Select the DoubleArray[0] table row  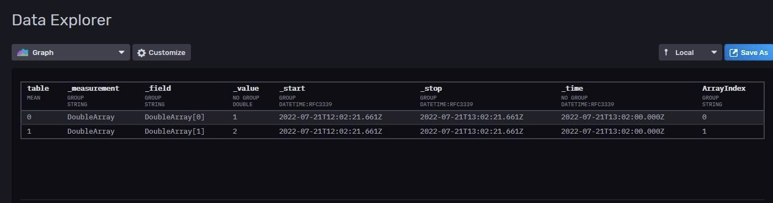[392, 117]
